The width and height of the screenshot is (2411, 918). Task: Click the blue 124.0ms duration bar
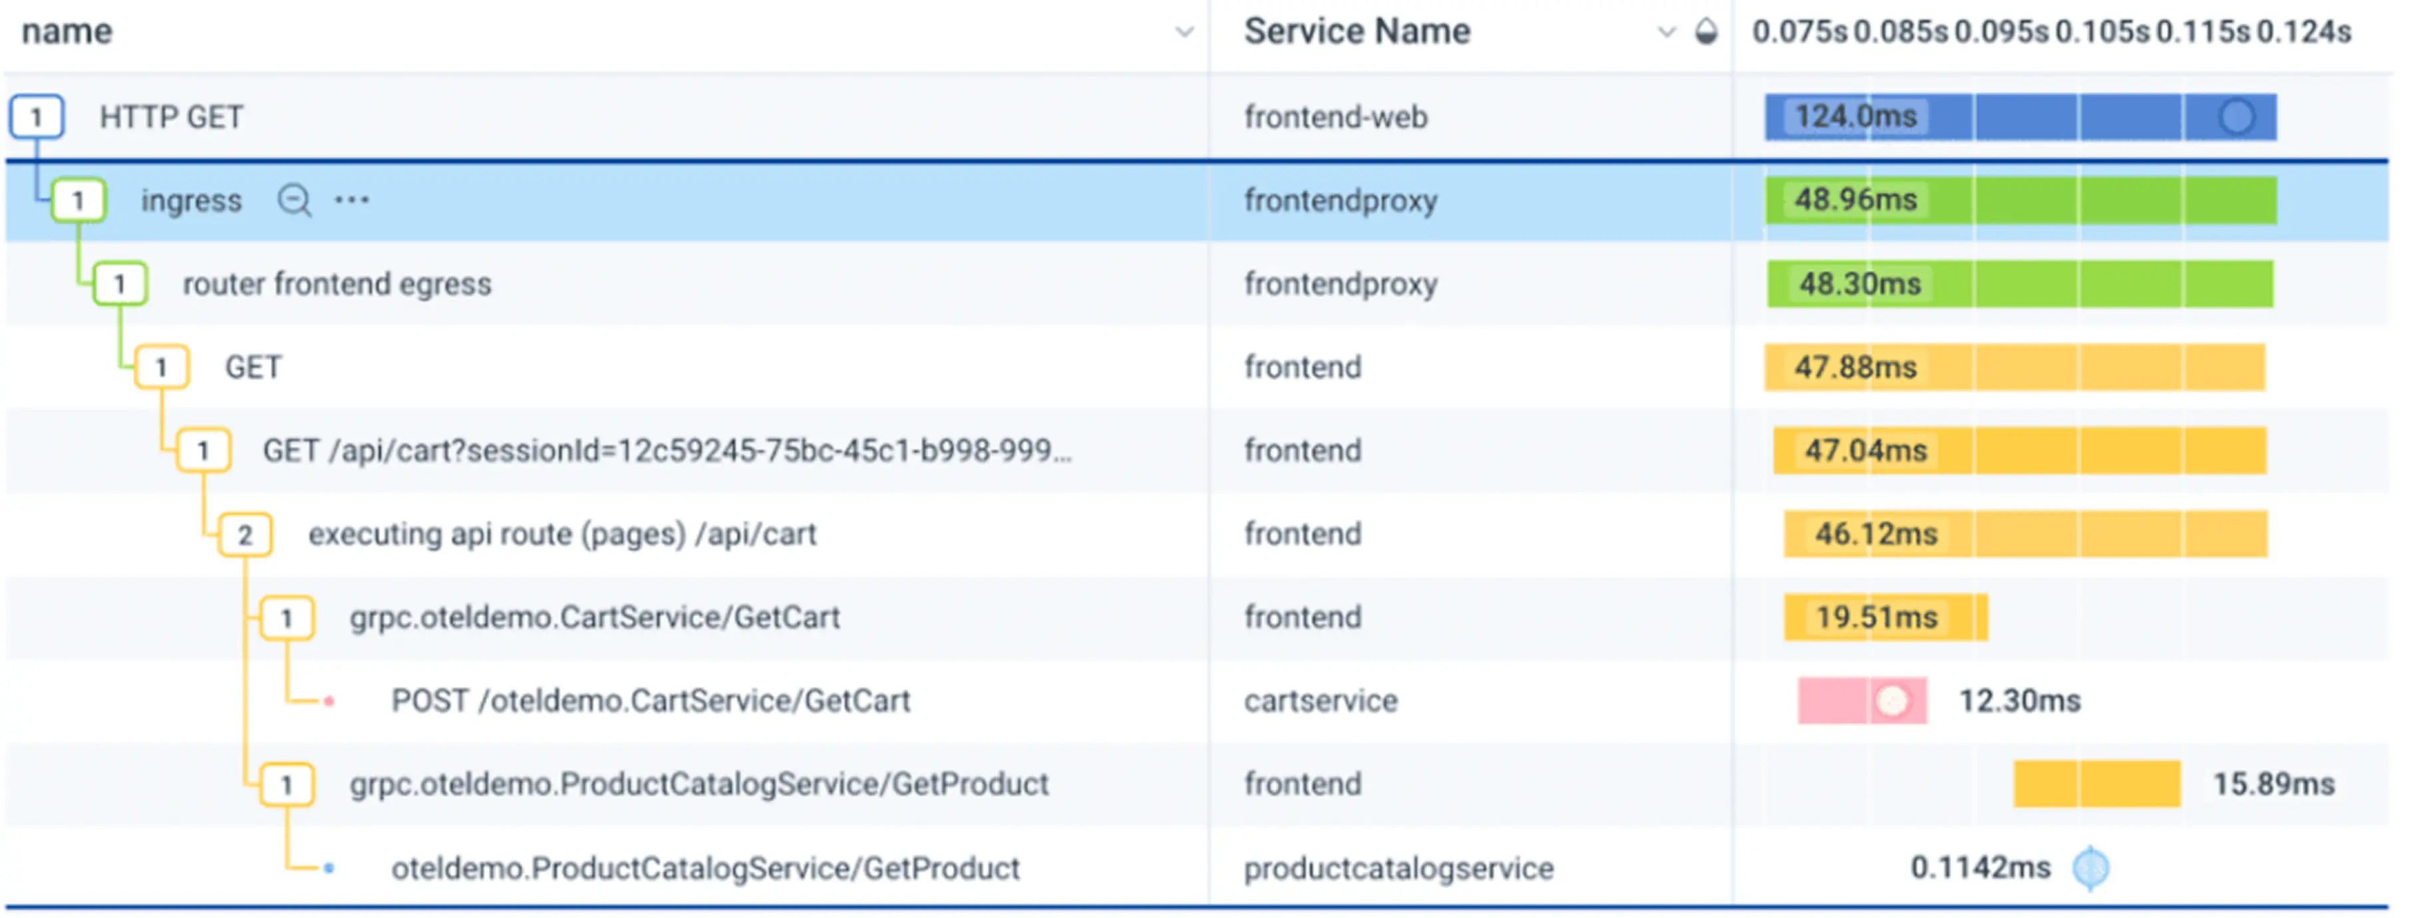[x=2020, y=117]
